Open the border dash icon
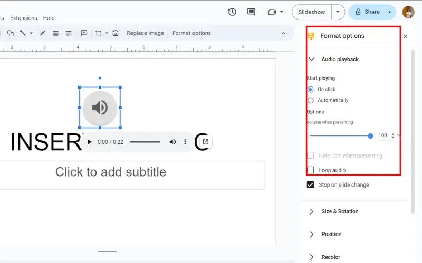Image resolution: width=422 pixels, height=263 pixels. [x=69, y=33]
